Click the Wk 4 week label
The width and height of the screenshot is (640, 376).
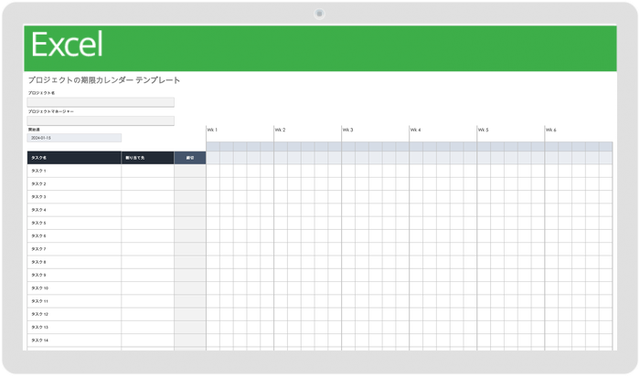click(415, 130)
